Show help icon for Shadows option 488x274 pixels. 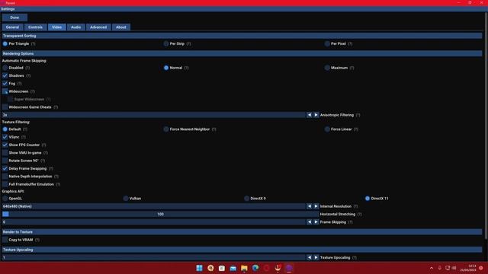click(x=28, y=76)
